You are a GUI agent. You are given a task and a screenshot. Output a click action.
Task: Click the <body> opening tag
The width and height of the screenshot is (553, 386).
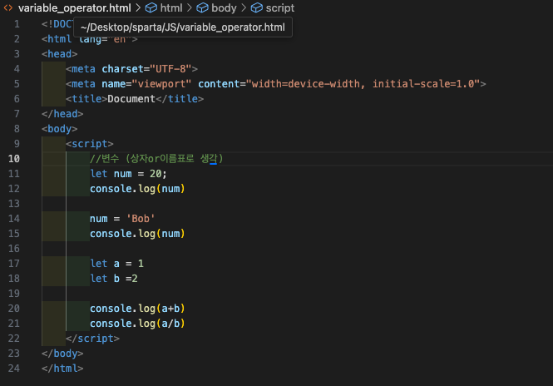coord(59,129)
